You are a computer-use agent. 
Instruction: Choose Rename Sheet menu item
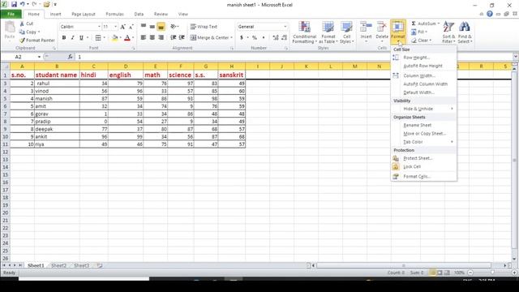coord(423,126)
